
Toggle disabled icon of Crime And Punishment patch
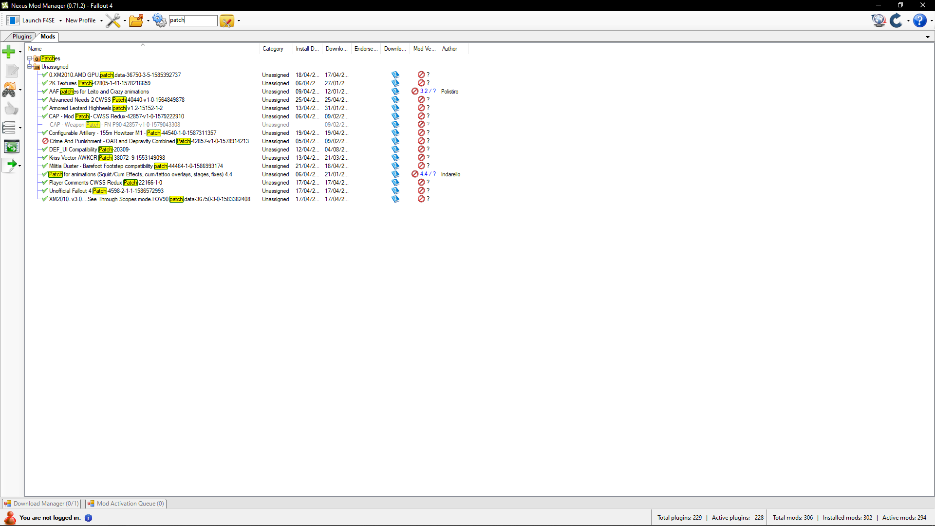click(45, 141)
